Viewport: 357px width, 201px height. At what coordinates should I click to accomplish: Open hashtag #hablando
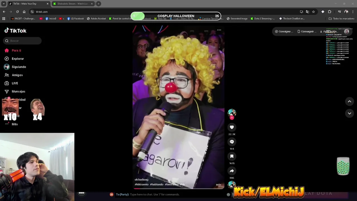point(156,185)
